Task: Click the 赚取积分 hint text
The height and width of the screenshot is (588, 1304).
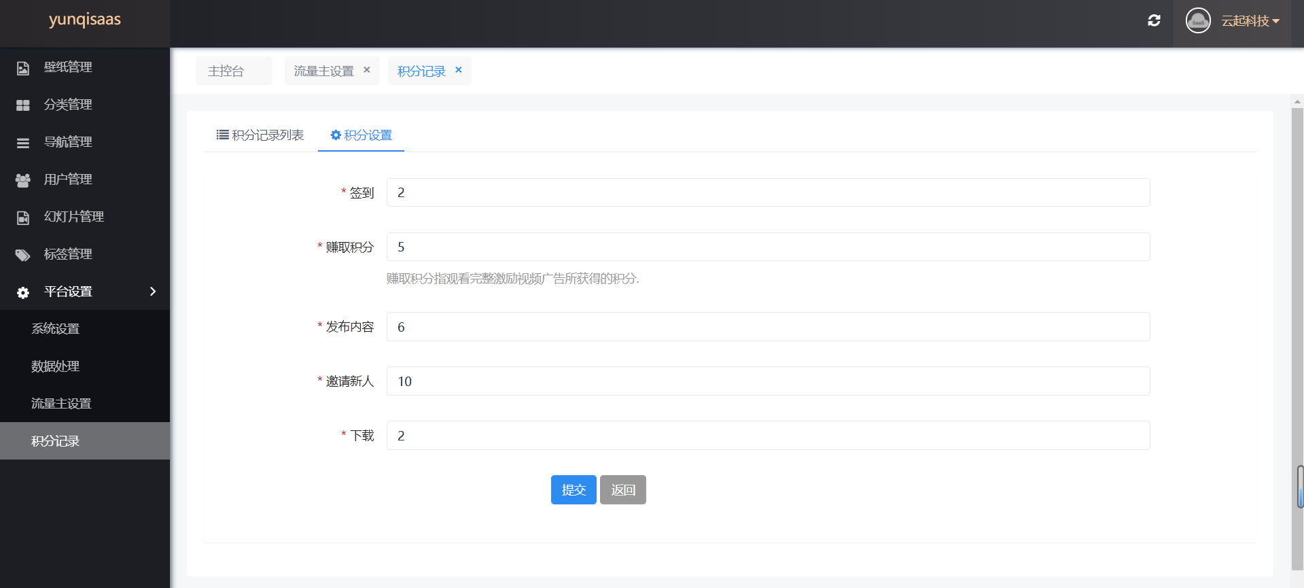Action: 513,278
